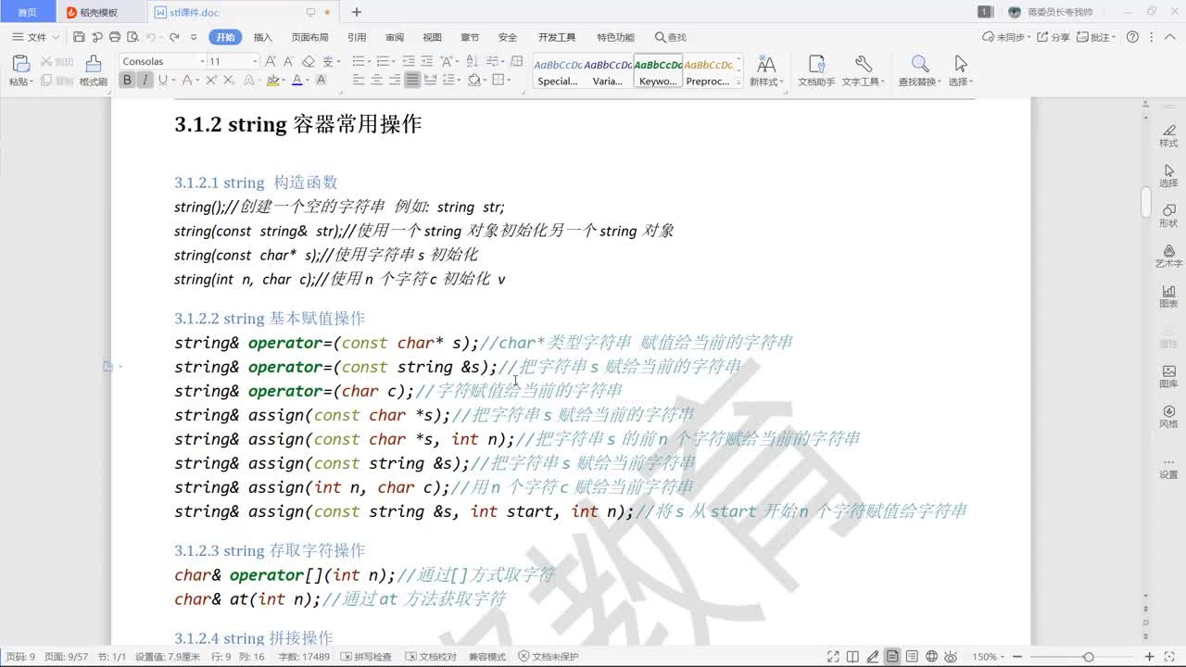Toggle Underline formatting button
This screenshot has height=667, width=1186.
162,81
